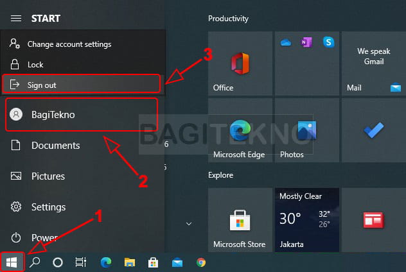Expand the app list chevron arrow

click(189, 224)
